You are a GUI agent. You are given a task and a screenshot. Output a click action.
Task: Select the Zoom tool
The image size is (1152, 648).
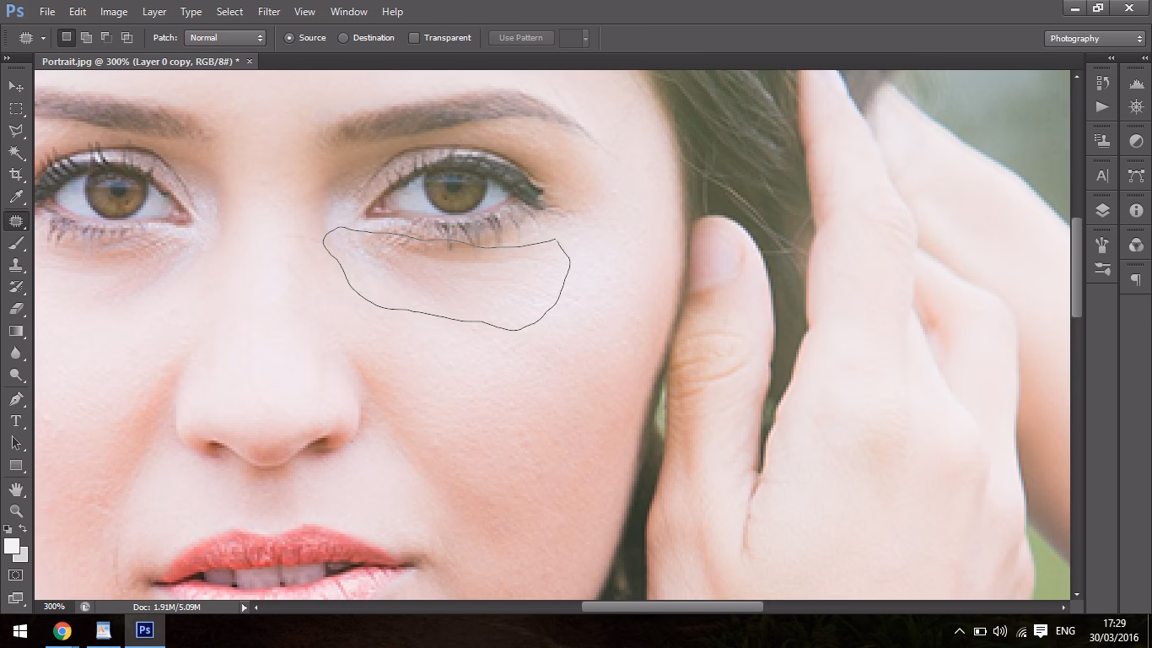[14, 511]
